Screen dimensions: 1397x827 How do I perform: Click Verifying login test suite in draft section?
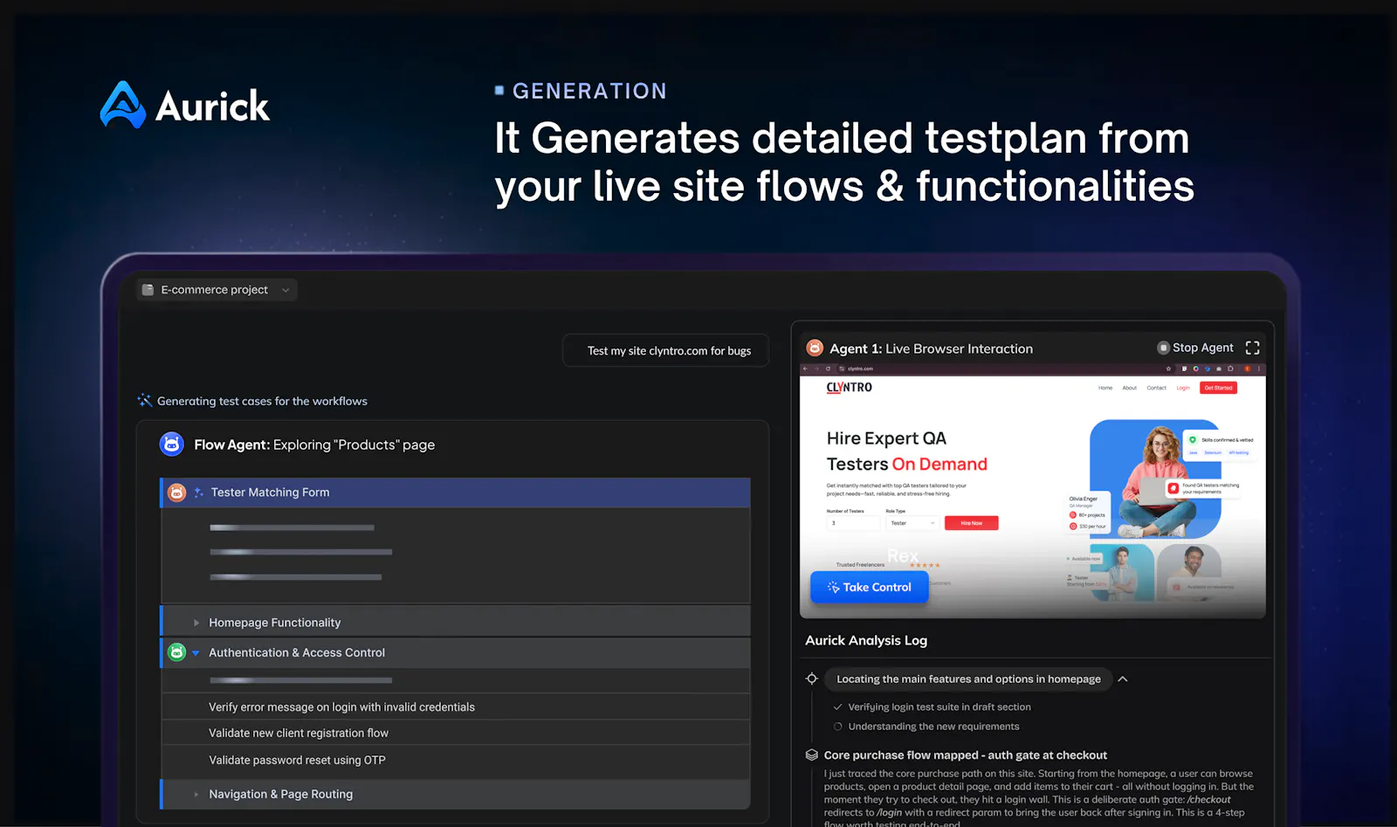pyautogui.click(x=939, y=707)
